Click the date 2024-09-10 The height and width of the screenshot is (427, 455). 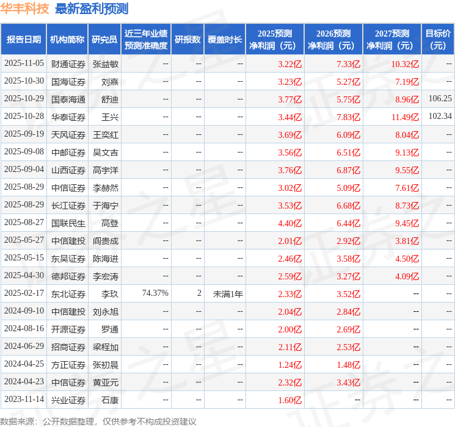[24, 310]
